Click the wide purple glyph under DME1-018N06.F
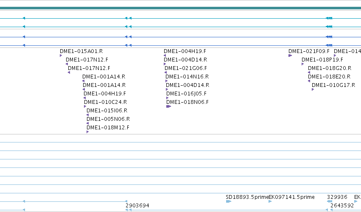The width and height of the screenshot is (361, 212). tap(168, 106)
